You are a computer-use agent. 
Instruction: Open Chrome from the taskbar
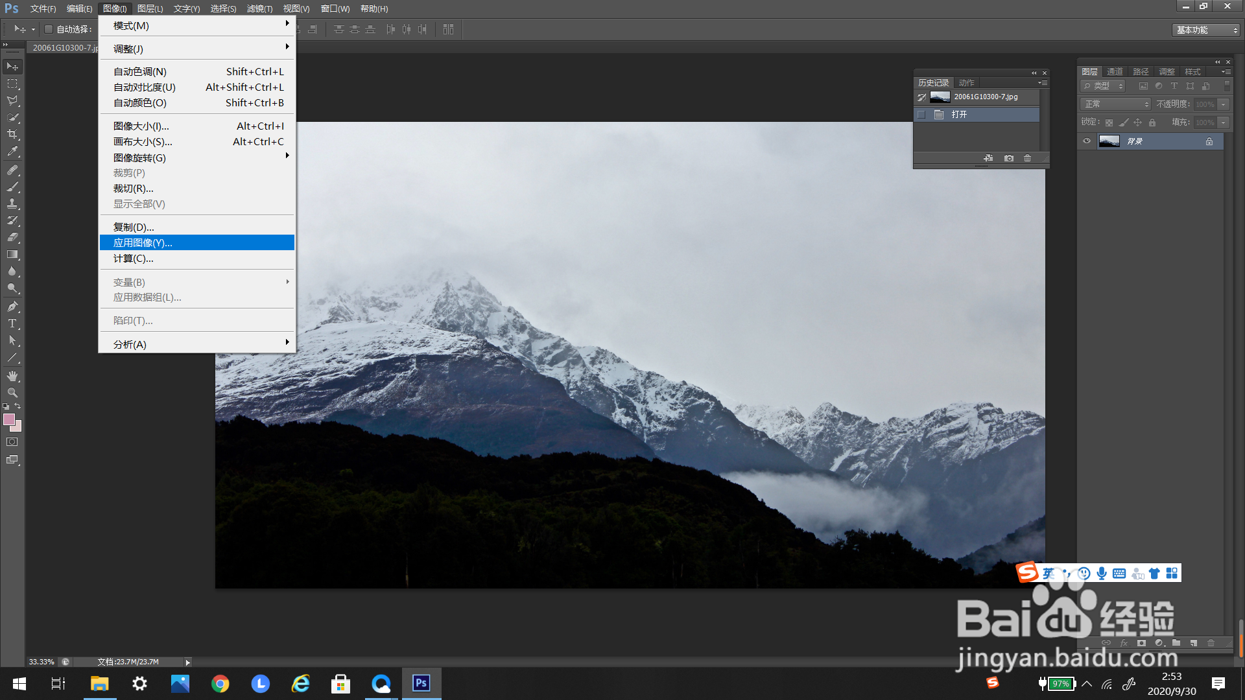point(220,684)
